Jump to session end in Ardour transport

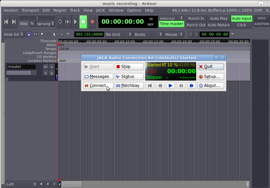coord(14,22)
